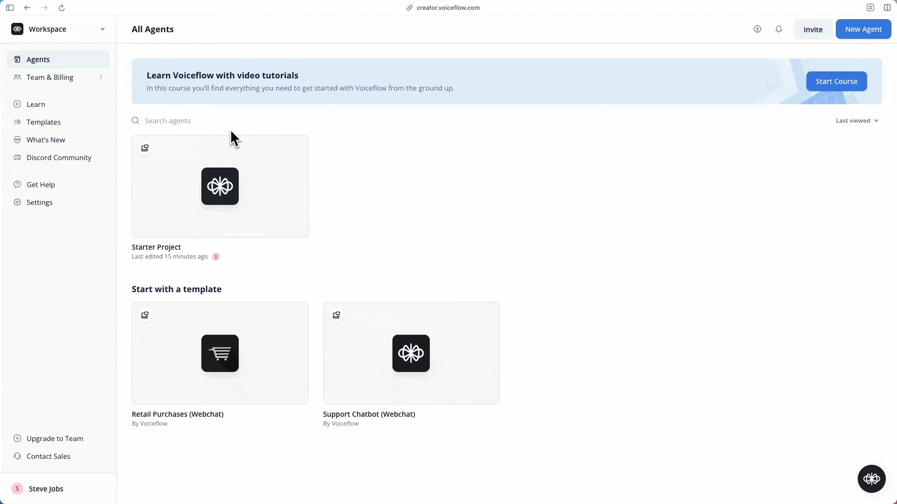Screen dimensions: 897x504
Task: Click the Retail Purchases chat type icon
Action: click(145, 315)
